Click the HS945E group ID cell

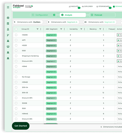(25, 82)
